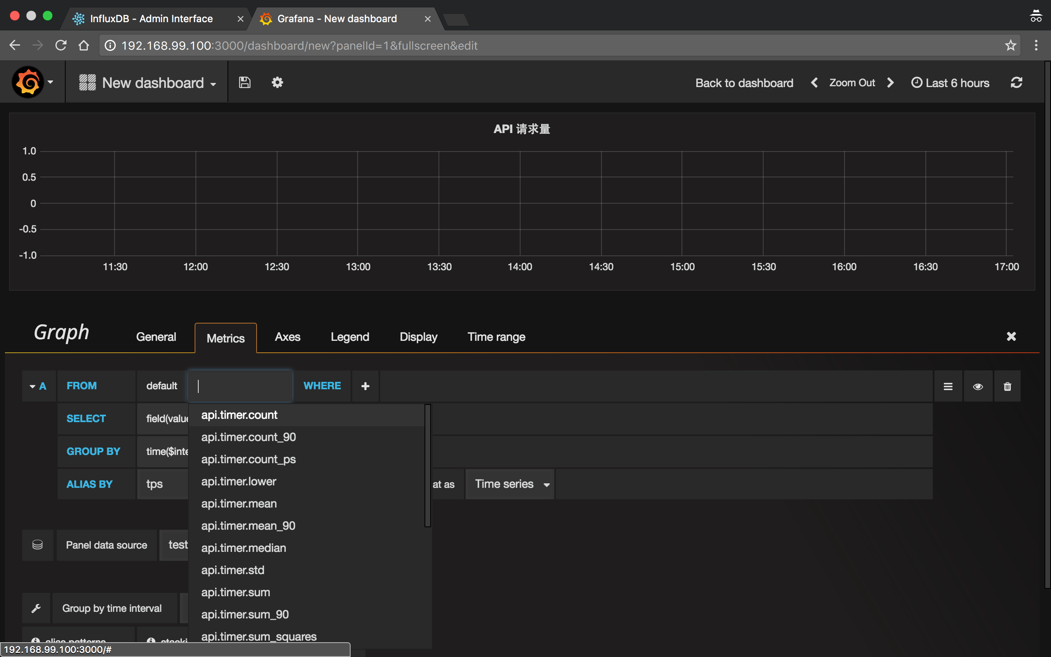This screenshot has height=657, width=1051.
Task: Open Last 6 hours time picker
Action: pyautogui.click(x=950, y=83)
